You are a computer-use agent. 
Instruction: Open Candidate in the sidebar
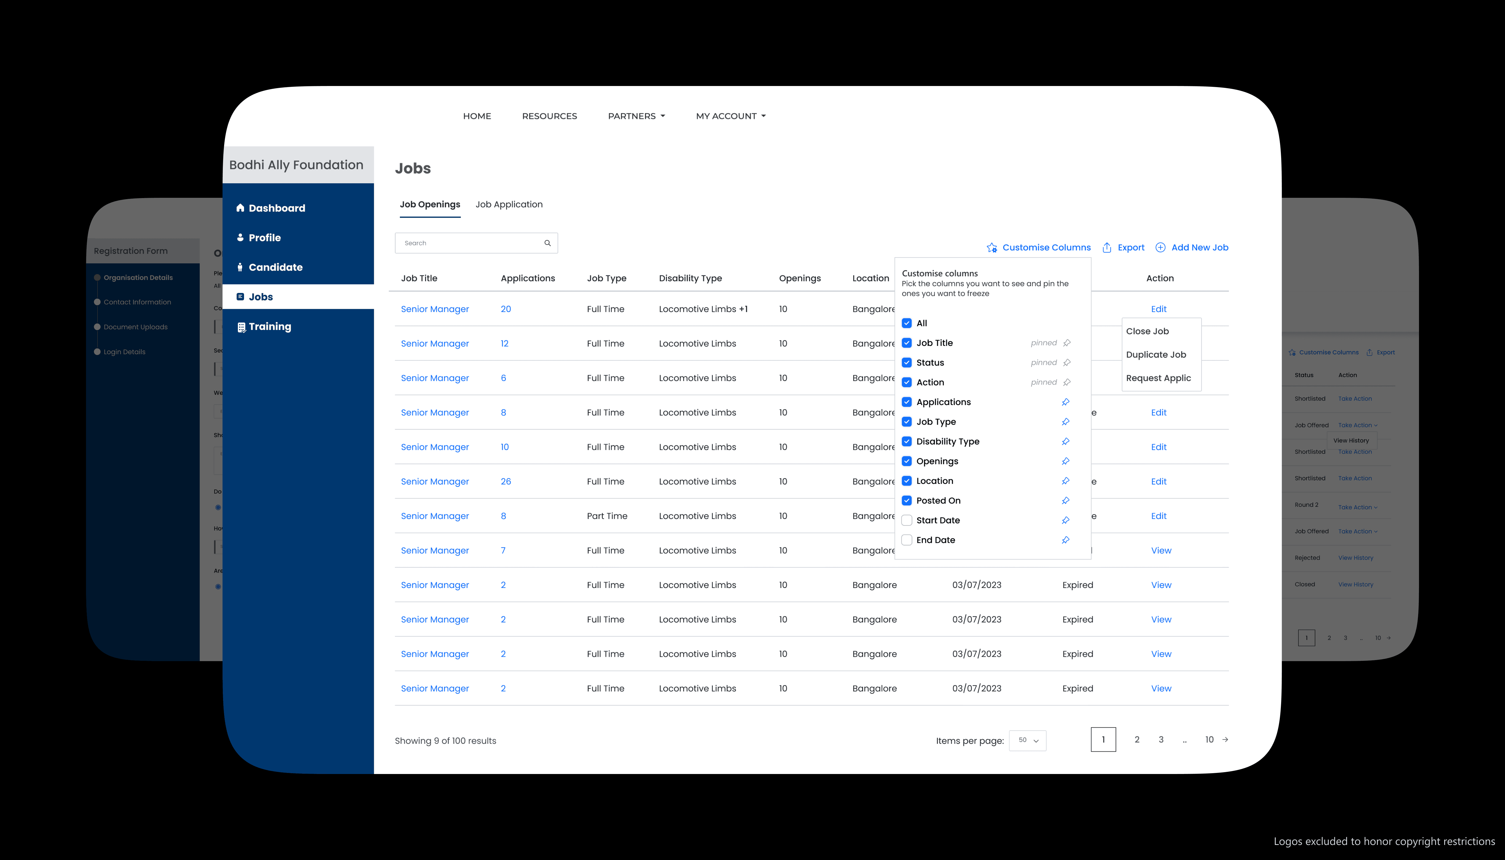275,267
